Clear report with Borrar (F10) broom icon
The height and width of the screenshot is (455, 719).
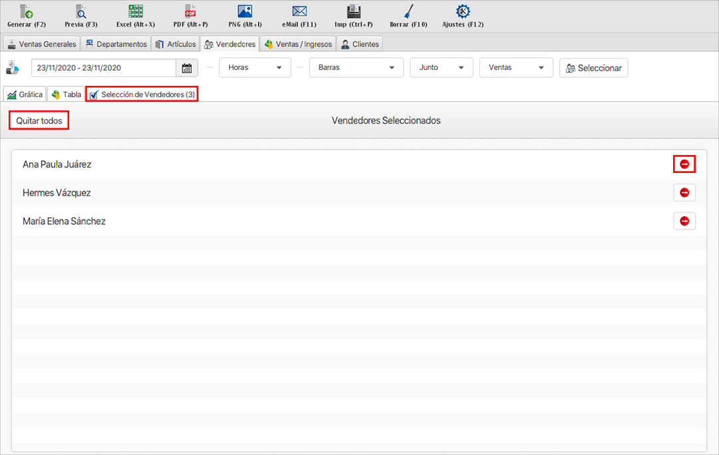(x=408, y=12)
